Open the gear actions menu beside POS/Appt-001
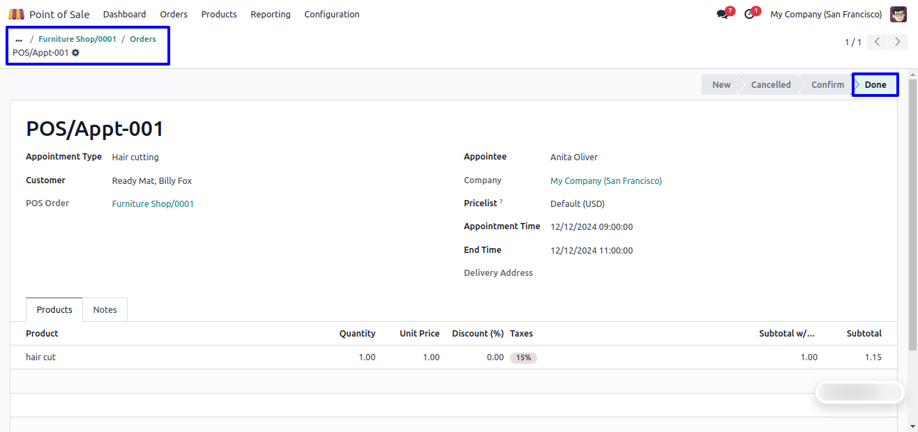The image size is (918, 432). click(x=76, y=53)
